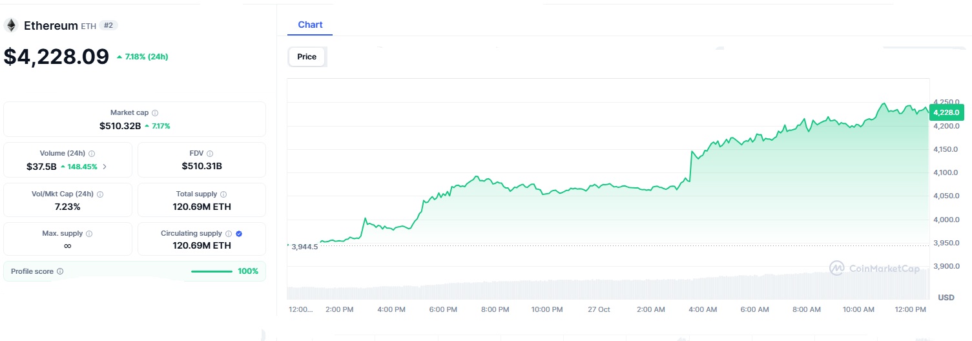
Task: Click the Total supply info icon
Action: click(223, 194)
